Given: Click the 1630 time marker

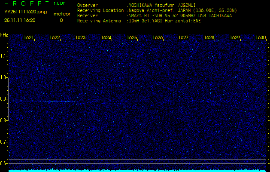Looking at the screenshot, I should 261,38.
